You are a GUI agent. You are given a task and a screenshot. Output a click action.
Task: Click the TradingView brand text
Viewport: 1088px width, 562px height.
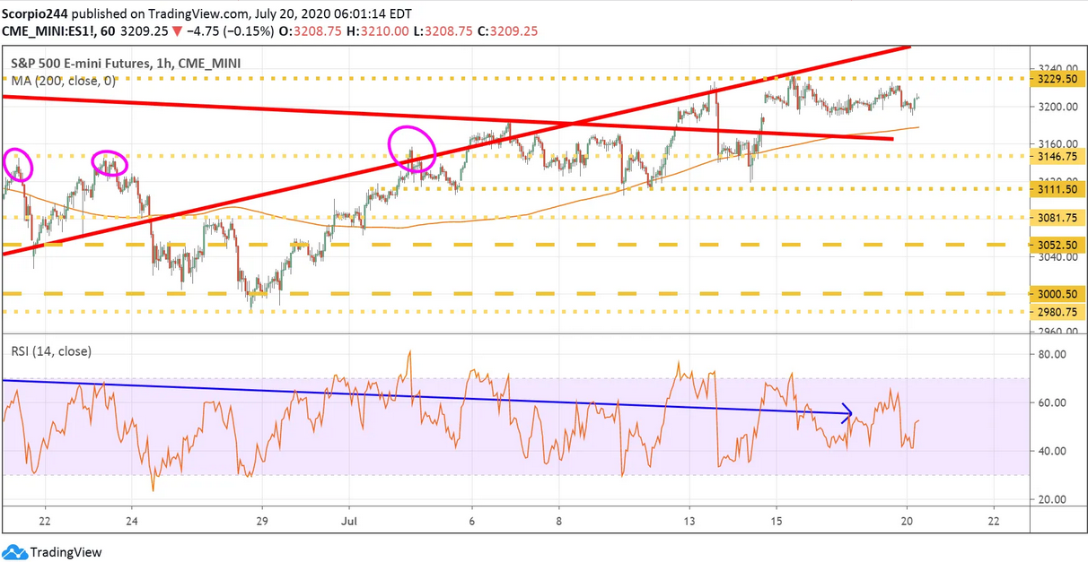tap(66, 552)
